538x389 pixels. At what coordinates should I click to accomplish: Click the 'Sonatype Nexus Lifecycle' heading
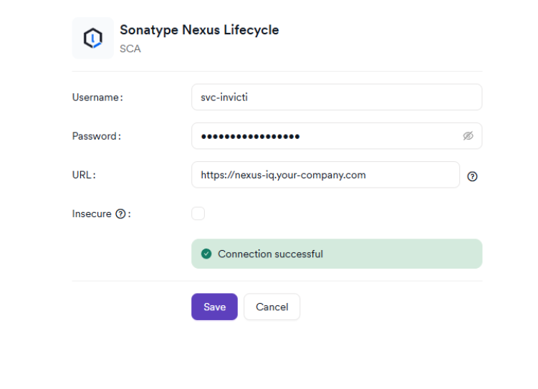point(199,30)
